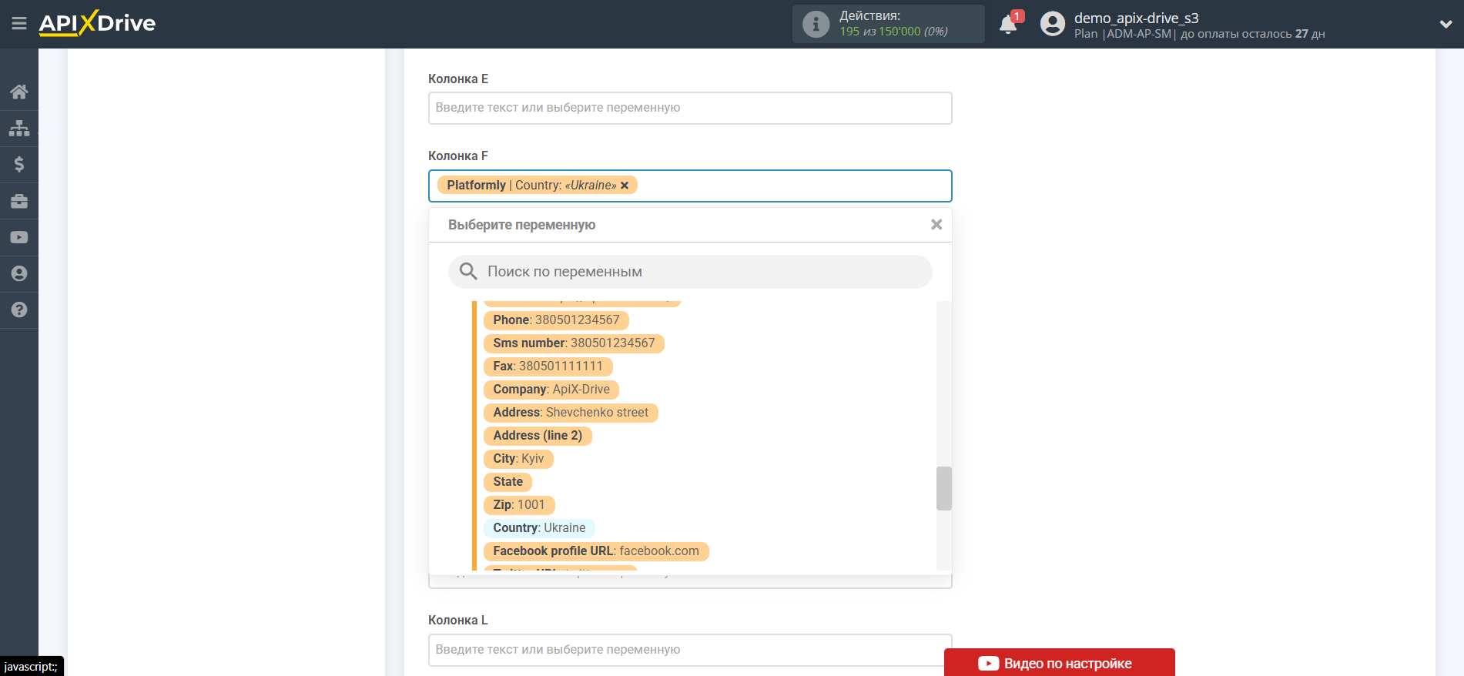Image resolution: width=1464 pixels, height=676 pixels.
Task: Click the actions info icon
Action: tap(816, 24)
